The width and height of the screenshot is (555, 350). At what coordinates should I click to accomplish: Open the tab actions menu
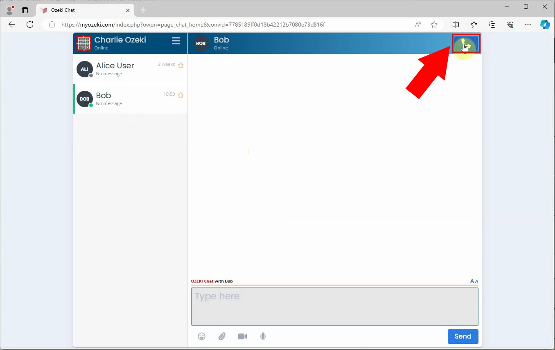click(25, 10)
